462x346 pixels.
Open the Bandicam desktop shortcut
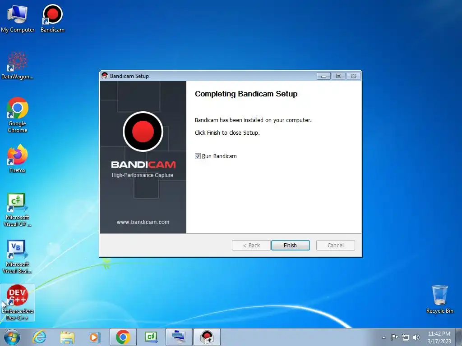(52, 18)
